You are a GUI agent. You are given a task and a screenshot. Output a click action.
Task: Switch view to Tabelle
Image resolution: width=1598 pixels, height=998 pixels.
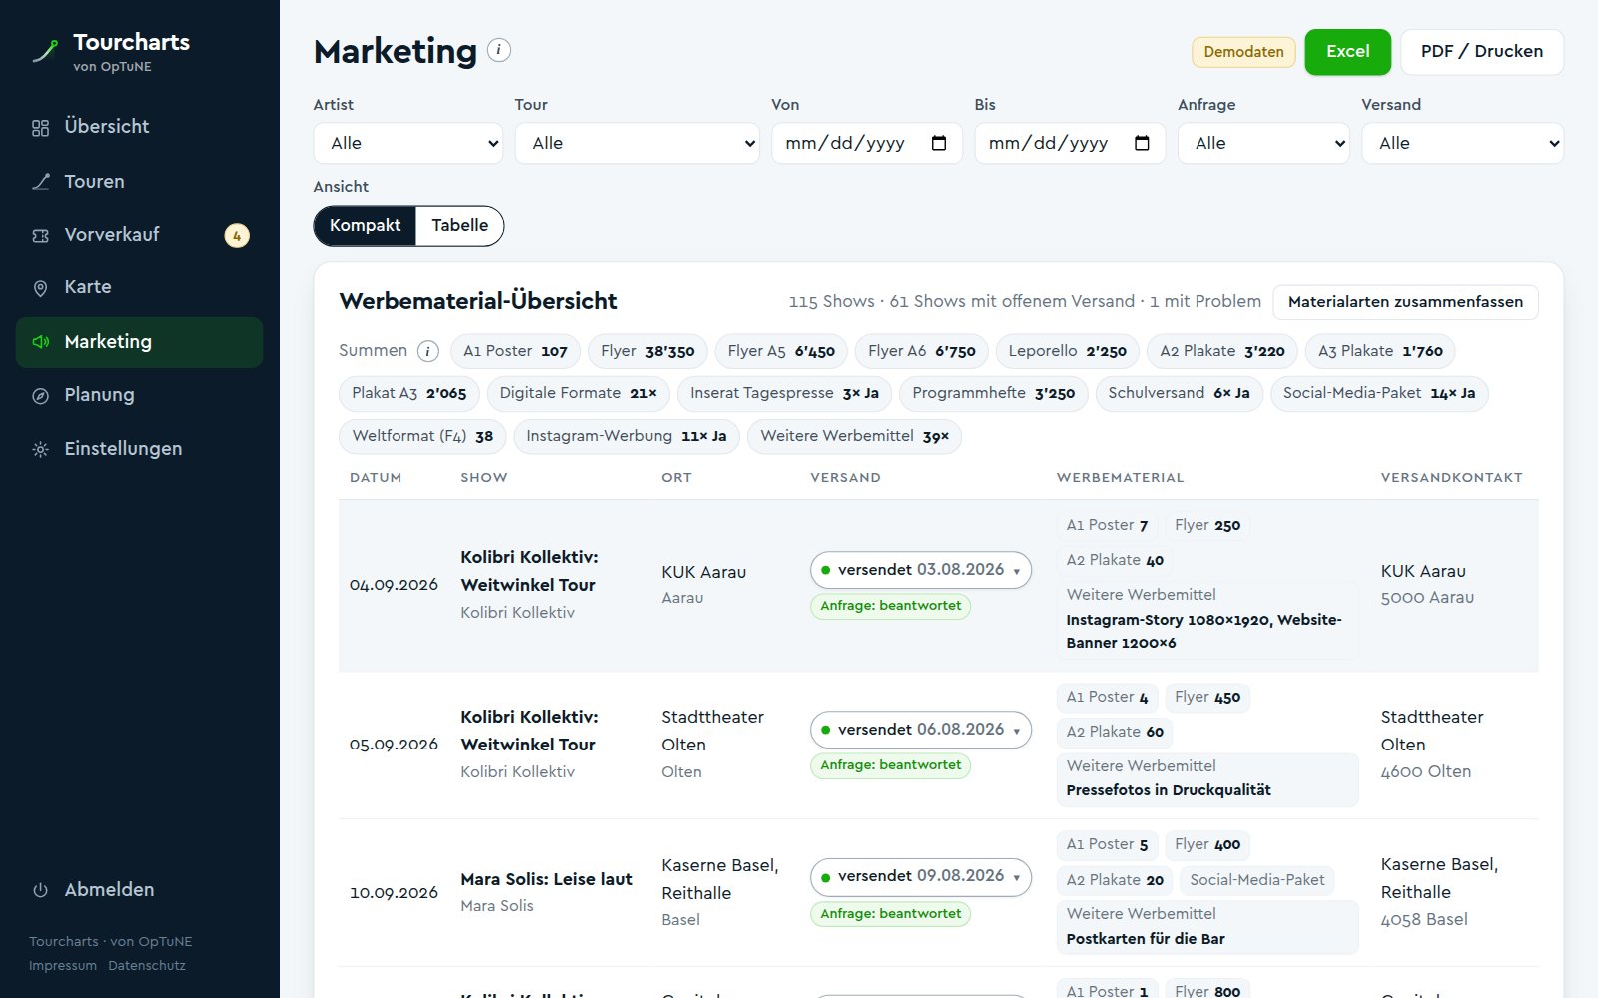click(x=459, y=226)
